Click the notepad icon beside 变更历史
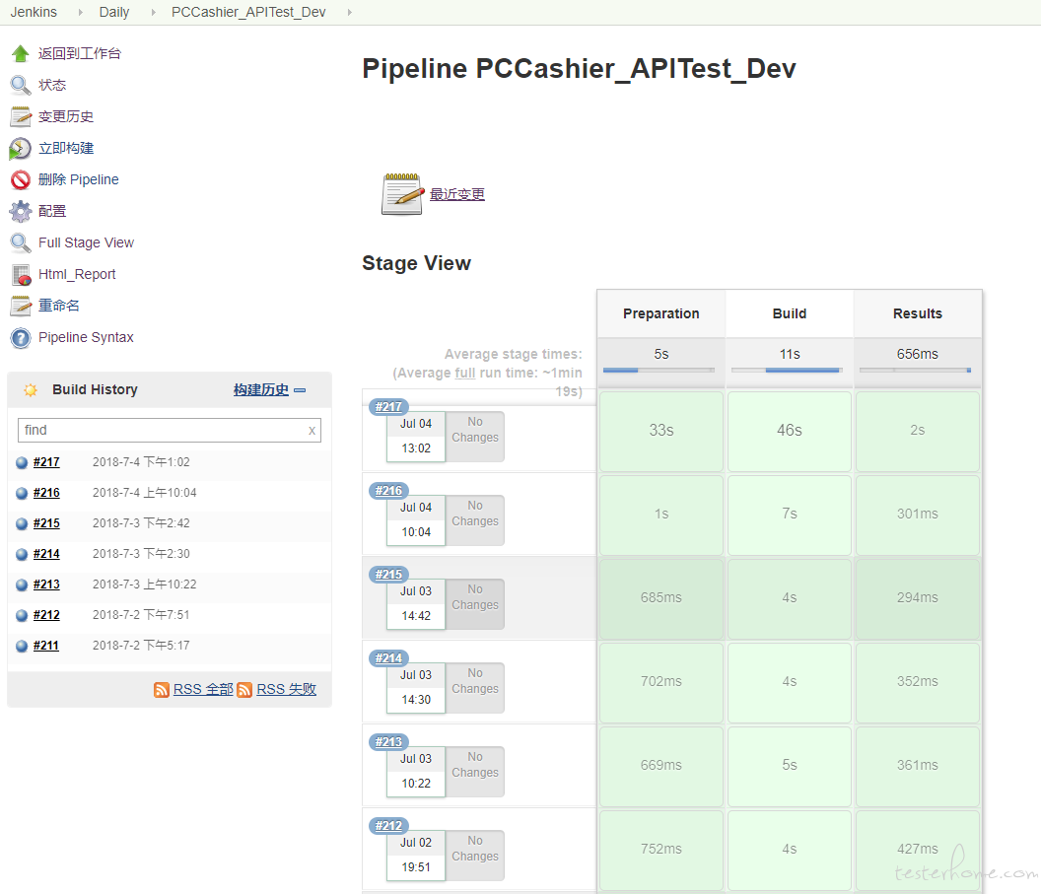This screenshot has width=1041, height=894. (21, 117)
